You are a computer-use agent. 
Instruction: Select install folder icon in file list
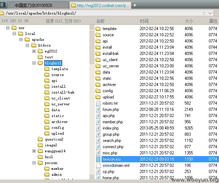[x=98, y=47]
